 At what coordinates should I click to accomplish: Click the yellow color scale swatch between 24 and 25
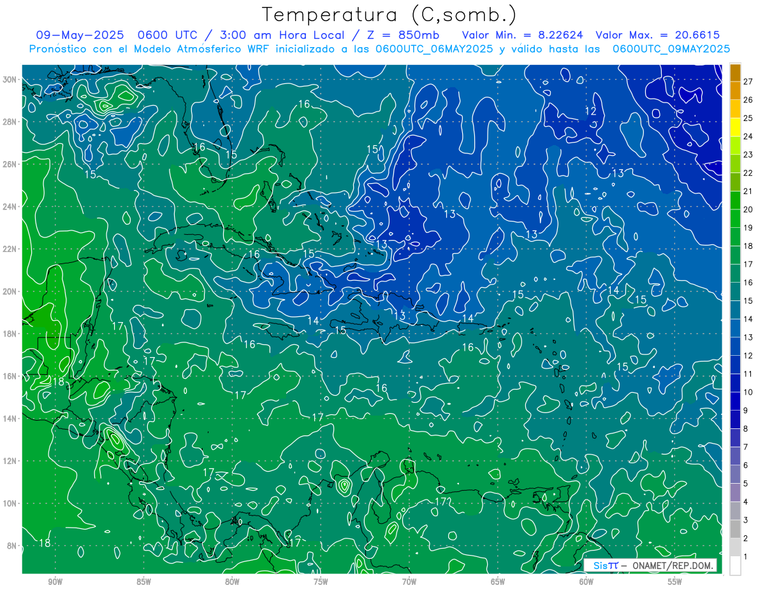(735, 127)
